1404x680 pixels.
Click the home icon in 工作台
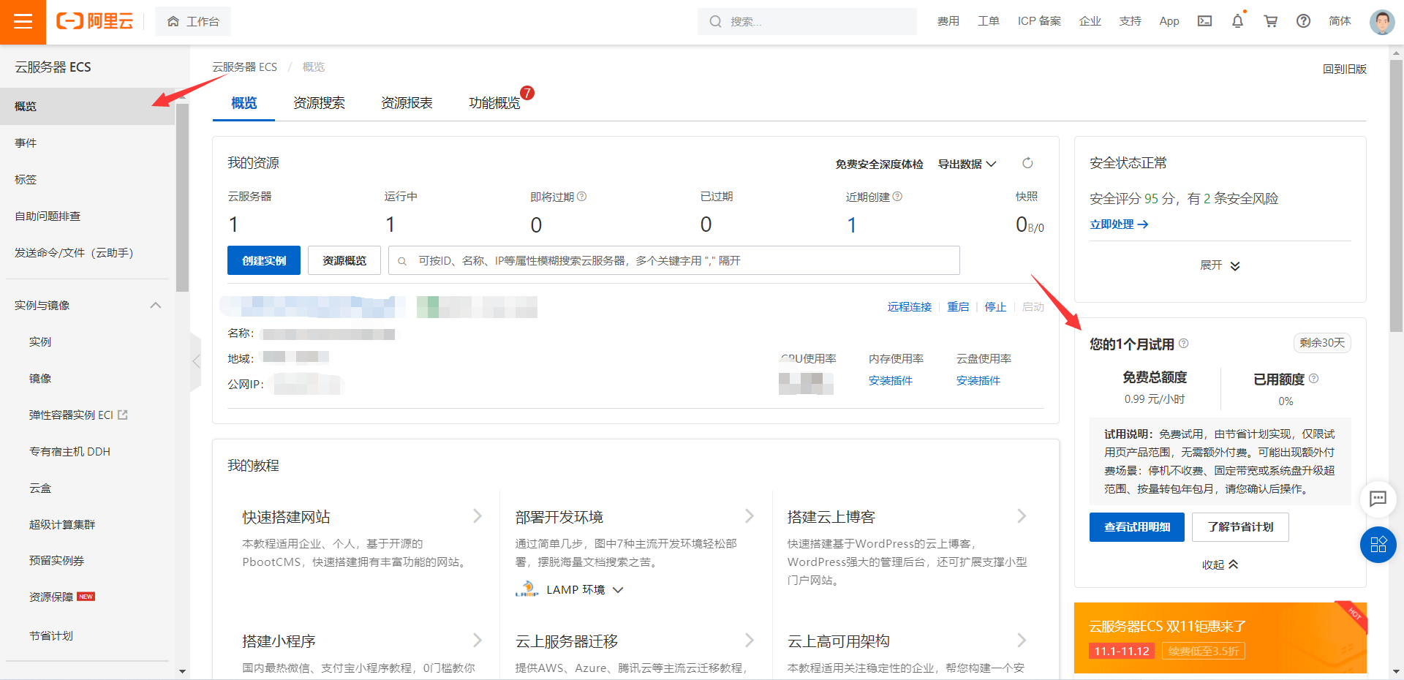tap(173, 22)
